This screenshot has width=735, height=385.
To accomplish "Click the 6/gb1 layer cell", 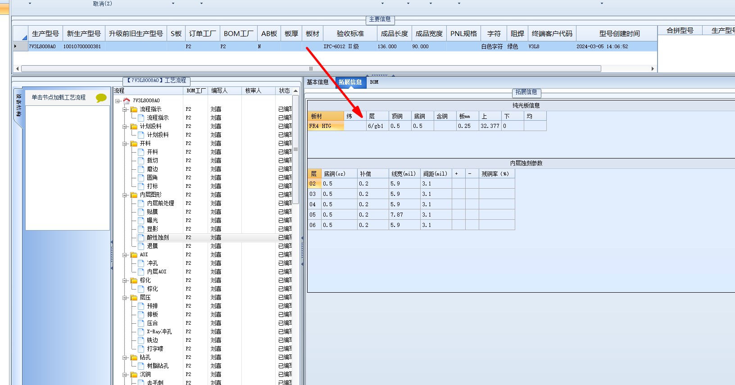I will coord(377,126).
